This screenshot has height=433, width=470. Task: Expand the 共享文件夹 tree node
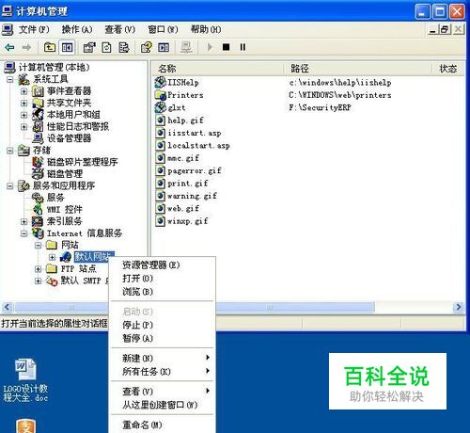point(23,103)
